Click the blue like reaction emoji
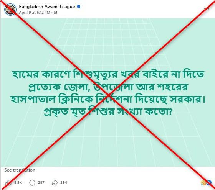The width and height of the screenshot is (215, 190). [x=209, y=183]
